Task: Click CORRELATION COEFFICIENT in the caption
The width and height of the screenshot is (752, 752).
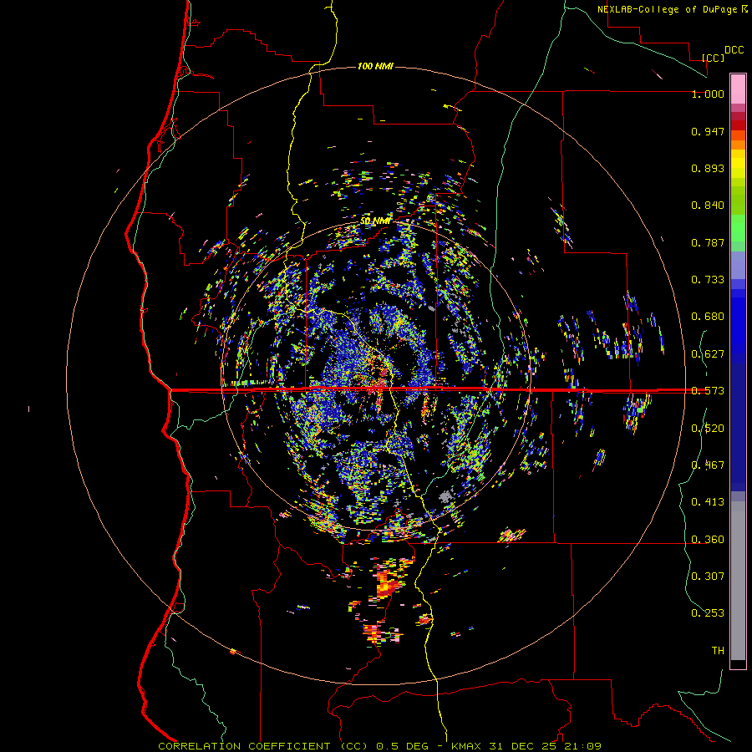Action: (244, 746)
